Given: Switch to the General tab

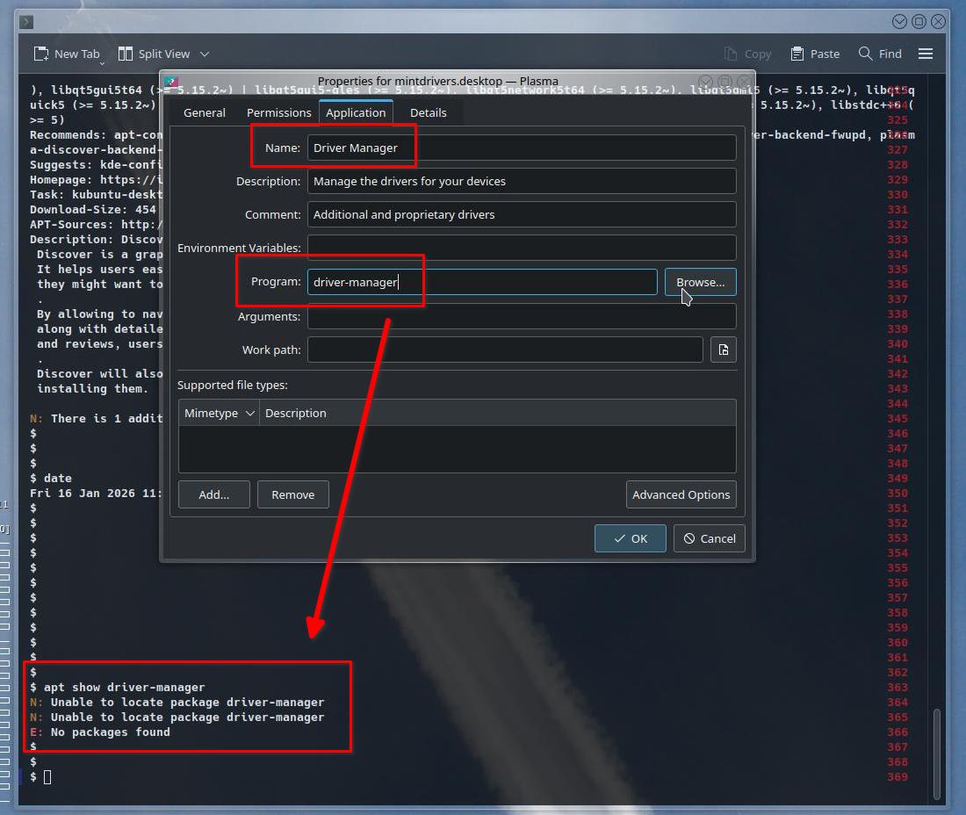Looking at the screenshot, I should click(205, 112).
